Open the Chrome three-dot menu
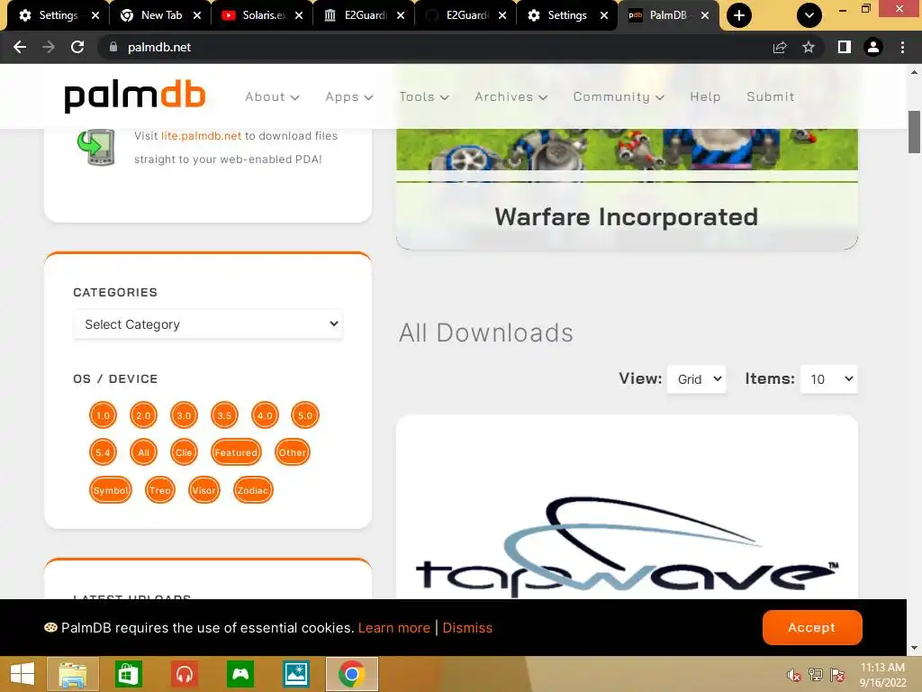Screen dimensions: 922x692 (x=902, y=47)
